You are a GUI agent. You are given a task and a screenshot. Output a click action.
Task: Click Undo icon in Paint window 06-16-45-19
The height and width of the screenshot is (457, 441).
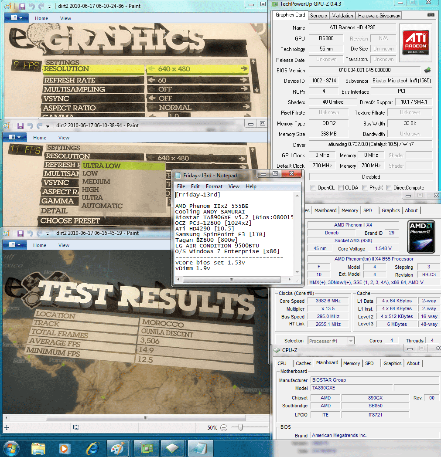tap(30, 233)
